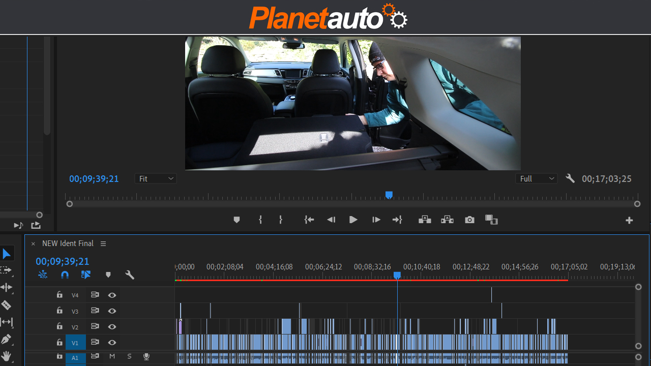651x366 pixels.
Task: Click the timeline panel timecode 00;09;39;21
Action: [x=63, y=262]
